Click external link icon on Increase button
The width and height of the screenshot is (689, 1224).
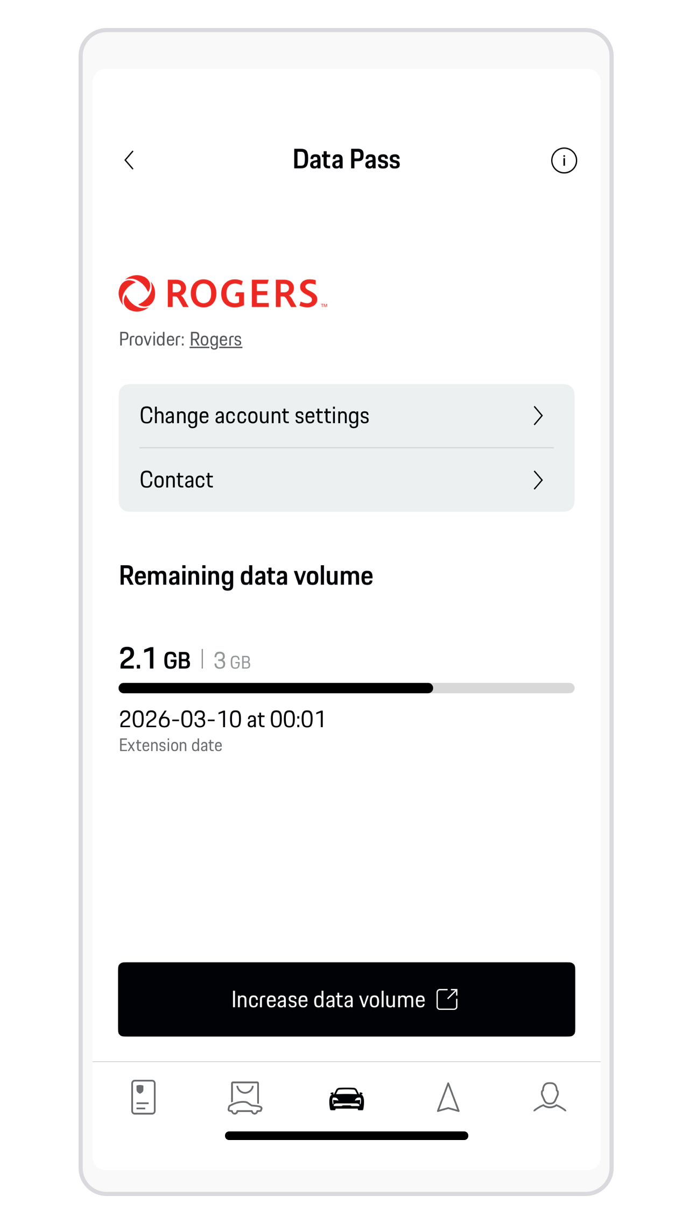pyautogui.click(x=447, y=1000)
